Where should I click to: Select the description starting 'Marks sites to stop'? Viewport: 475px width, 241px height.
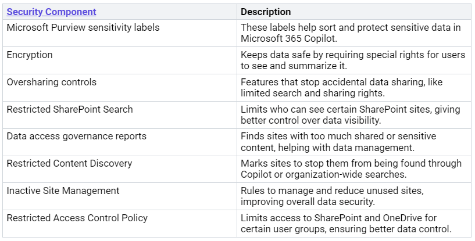[351, 168]
